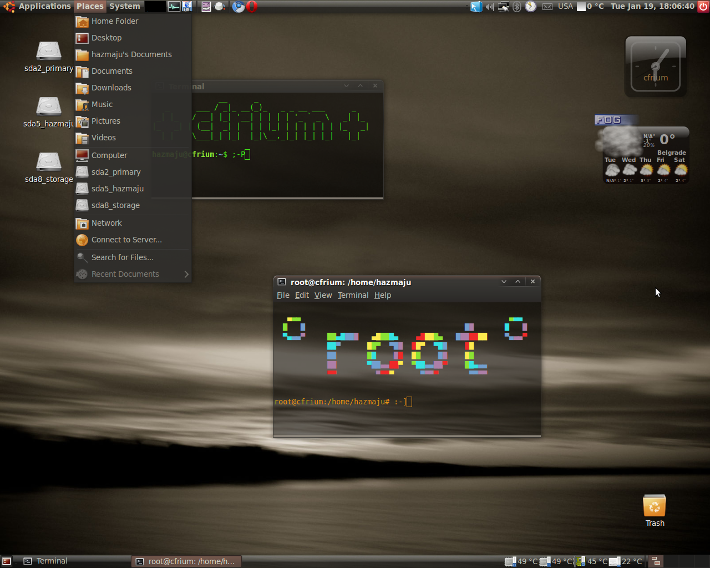Screen dimensions: 710x568
Task: Click the yellow clock tray icon
Action: [531, 7]
